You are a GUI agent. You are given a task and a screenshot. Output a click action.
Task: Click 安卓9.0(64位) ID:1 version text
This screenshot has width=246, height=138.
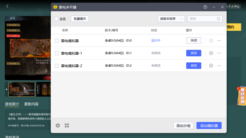coord(118,53)
